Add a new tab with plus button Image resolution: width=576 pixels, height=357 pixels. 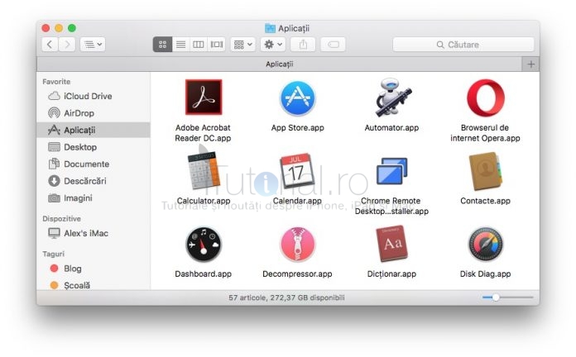pos(530,64)
